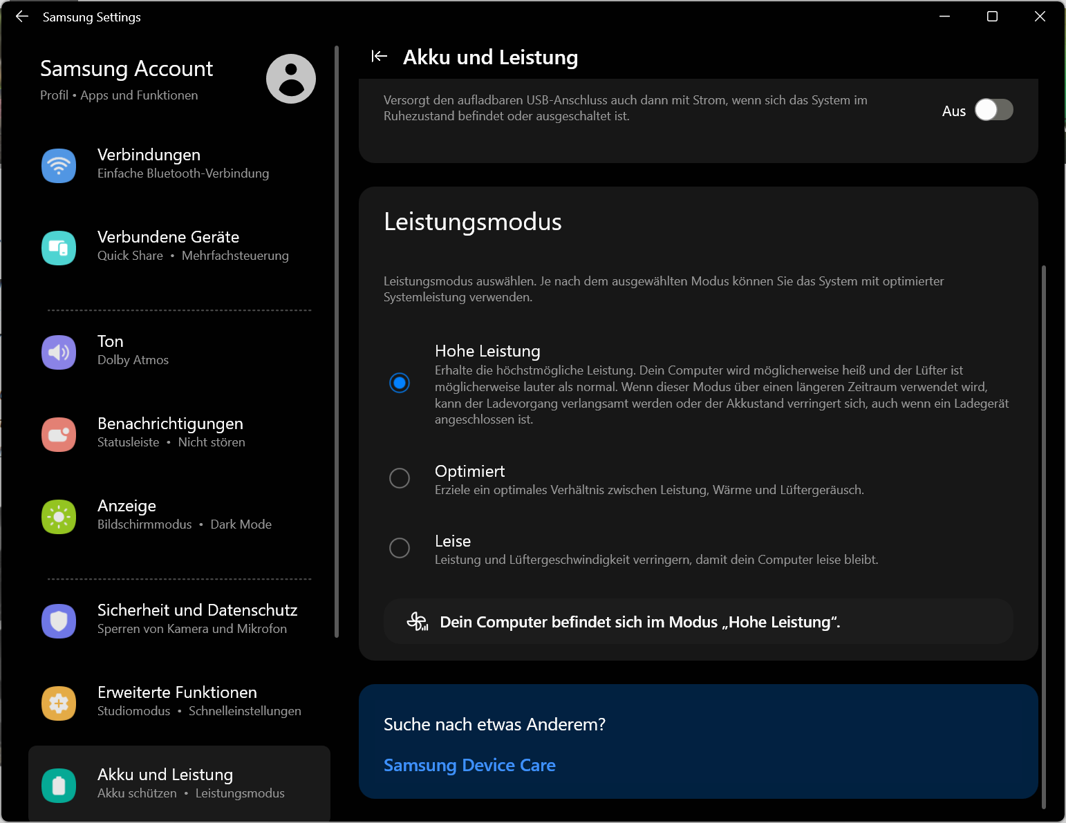Open Erweiterte Funktionen section

click(x=179, y=703)
